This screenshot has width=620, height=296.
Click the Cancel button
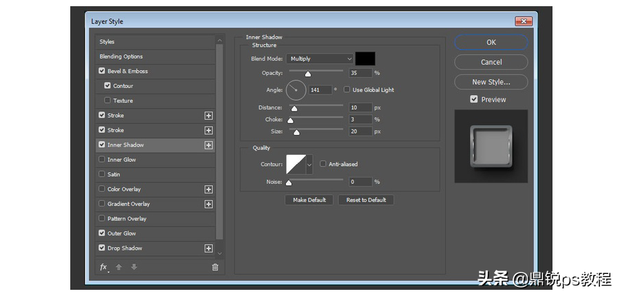coord(491,62)
